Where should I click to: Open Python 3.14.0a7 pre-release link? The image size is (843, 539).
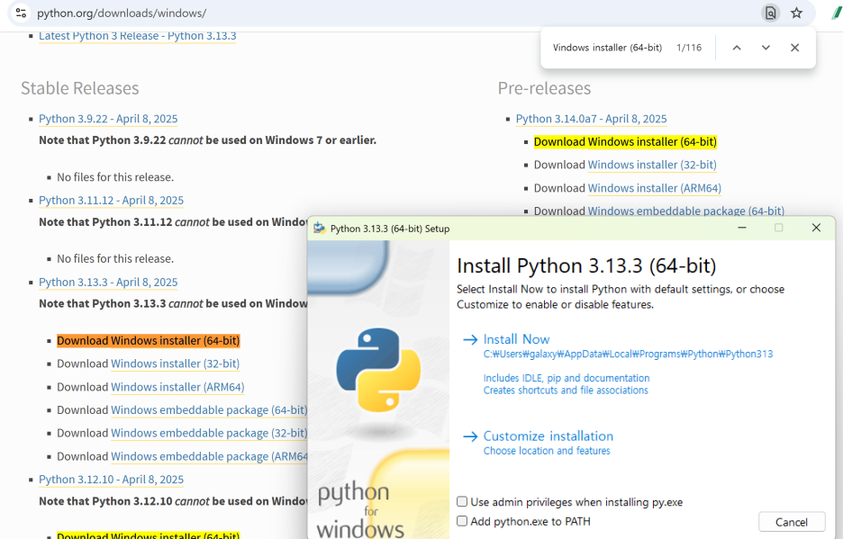[x=592, y=119]
